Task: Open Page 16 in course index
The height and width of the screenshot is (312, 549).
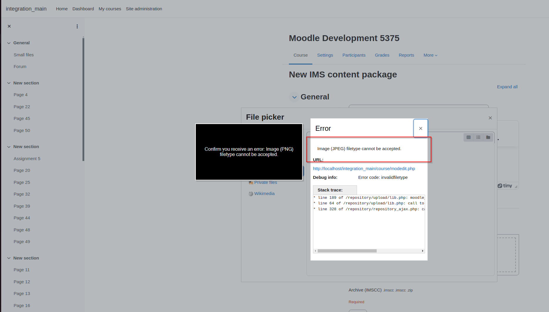Action: pos(22,306)
